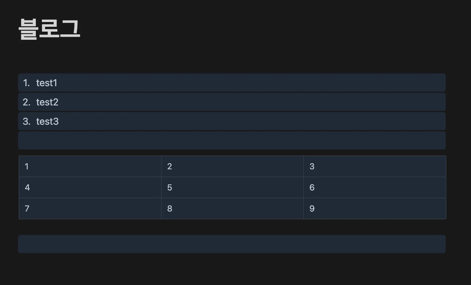Click the "1." list number marker
Image resolution: width=471 pixels, height=285 pixels.
[27, 83]
